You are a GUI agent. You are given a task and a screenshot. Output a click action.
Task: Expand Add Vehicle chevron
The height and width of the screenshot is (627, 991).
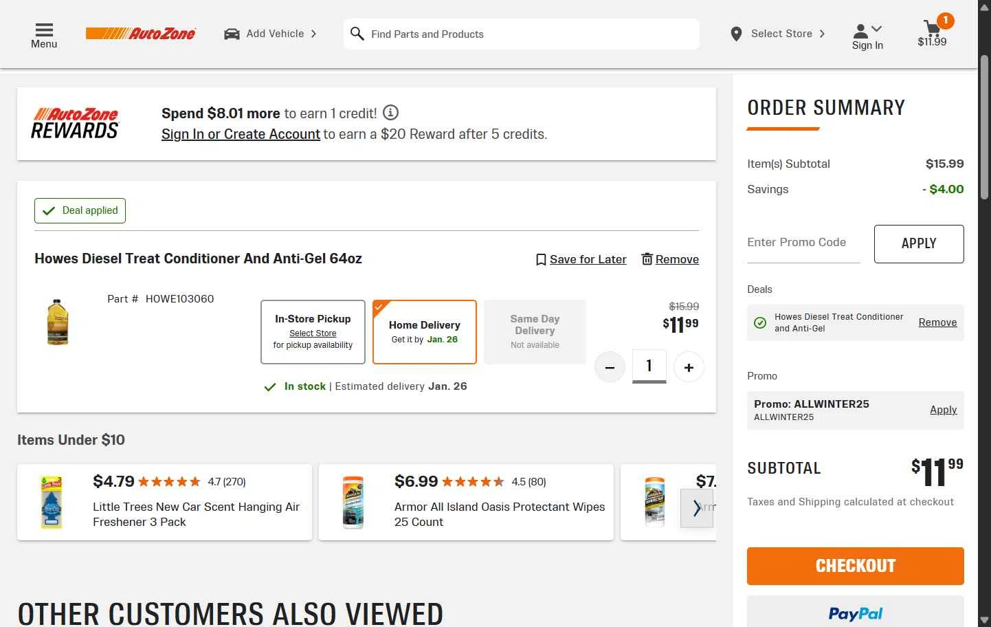[314, 34]
